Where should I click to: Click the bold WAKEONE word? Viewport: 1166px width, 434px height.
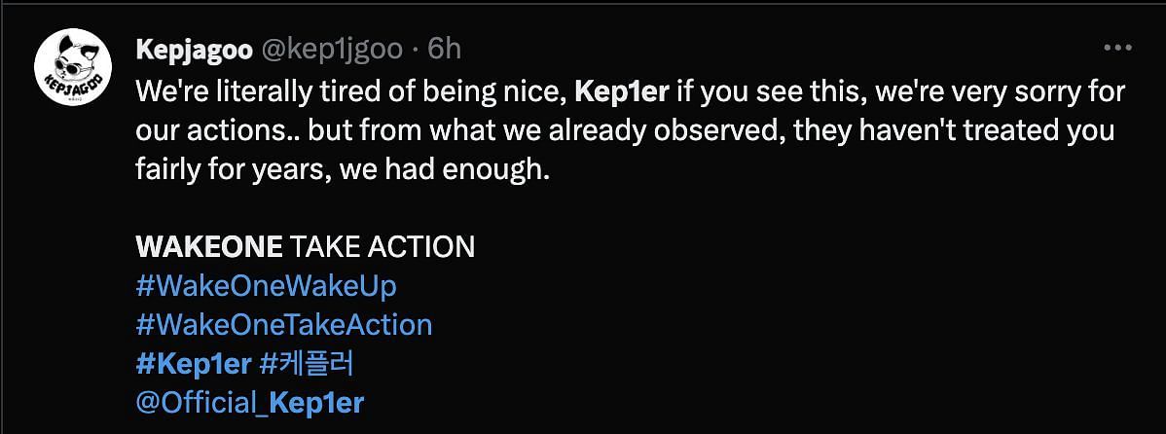point(209,247)
